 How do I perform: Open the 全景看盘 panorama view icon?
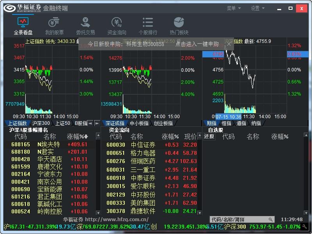[x=23, y=26]
